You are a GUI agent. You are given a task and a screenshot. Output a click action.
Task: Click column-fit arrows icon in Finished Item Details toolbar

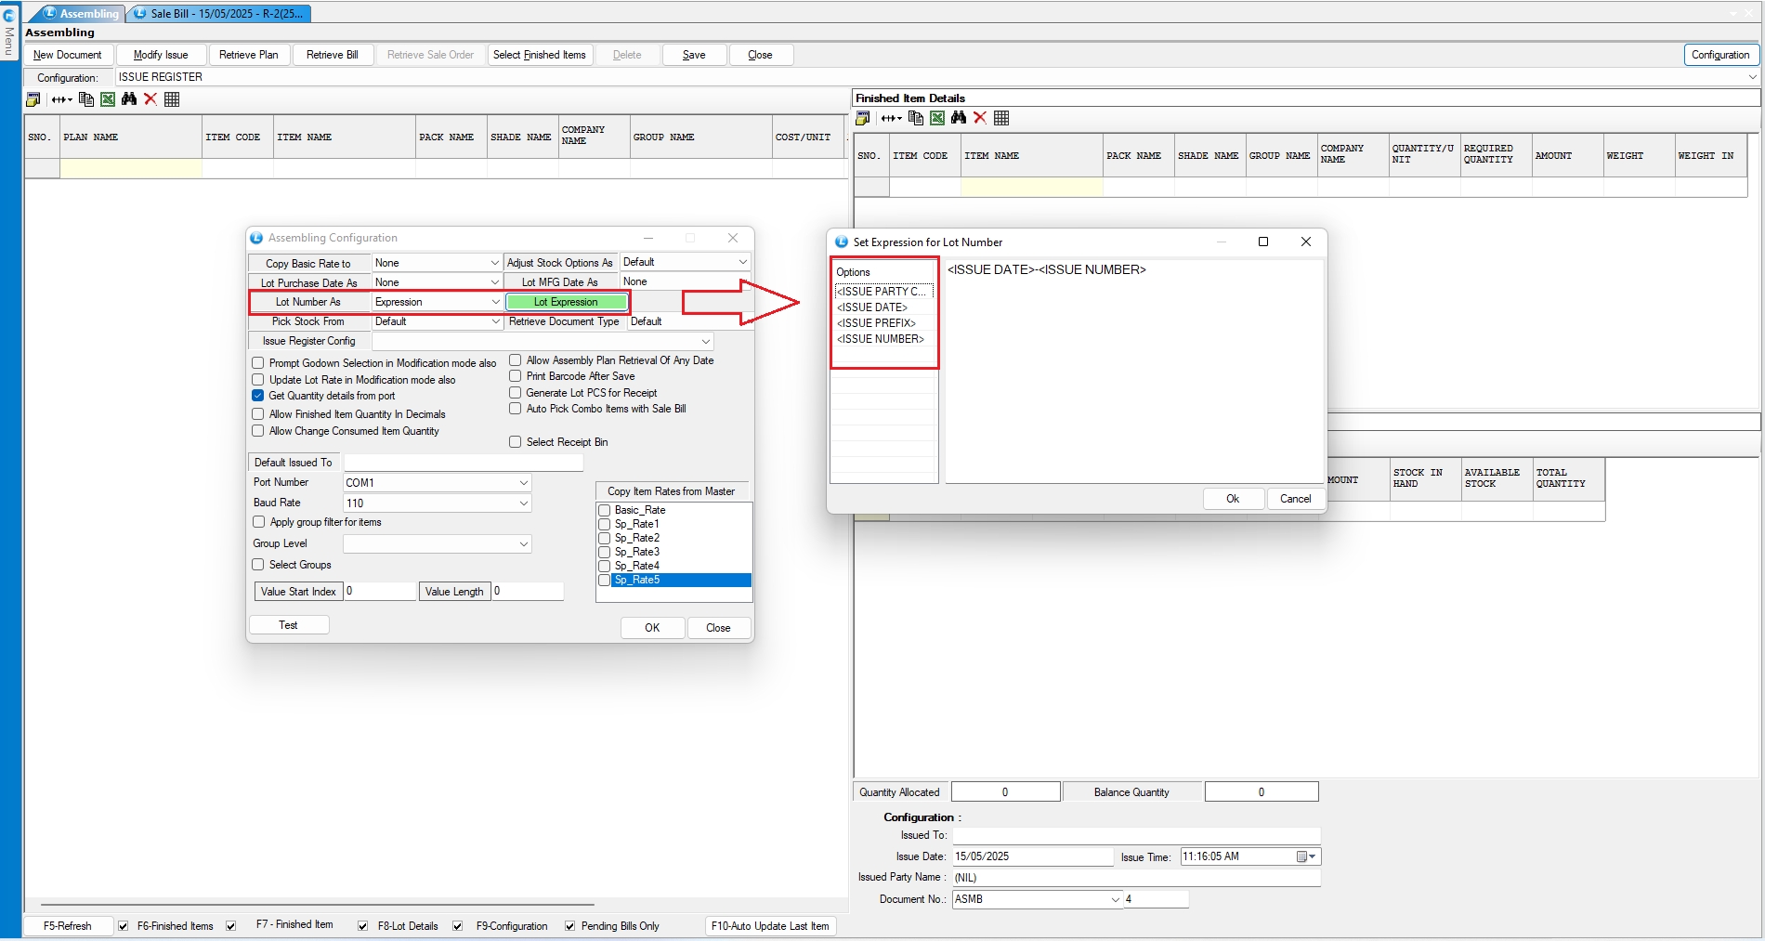coord(891,118)
